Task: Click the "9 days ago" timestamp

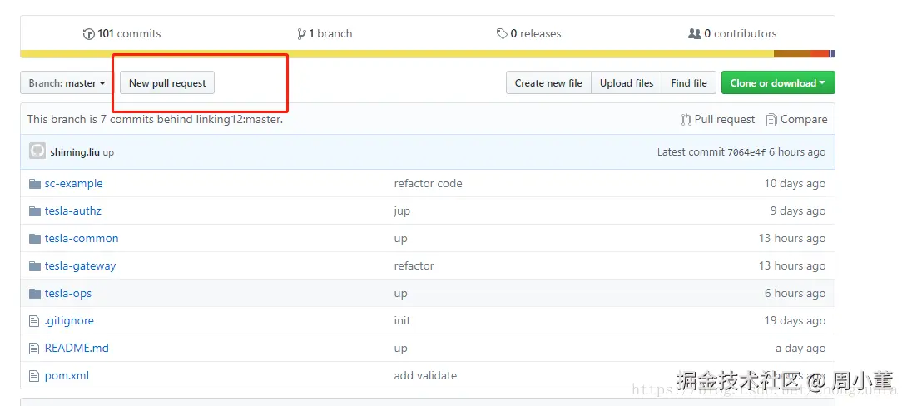Action: (x=798, y=211)
